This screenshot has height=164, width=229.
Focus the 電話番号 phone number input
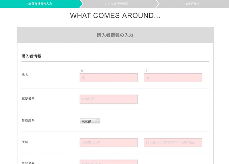(x=108, y=162)
